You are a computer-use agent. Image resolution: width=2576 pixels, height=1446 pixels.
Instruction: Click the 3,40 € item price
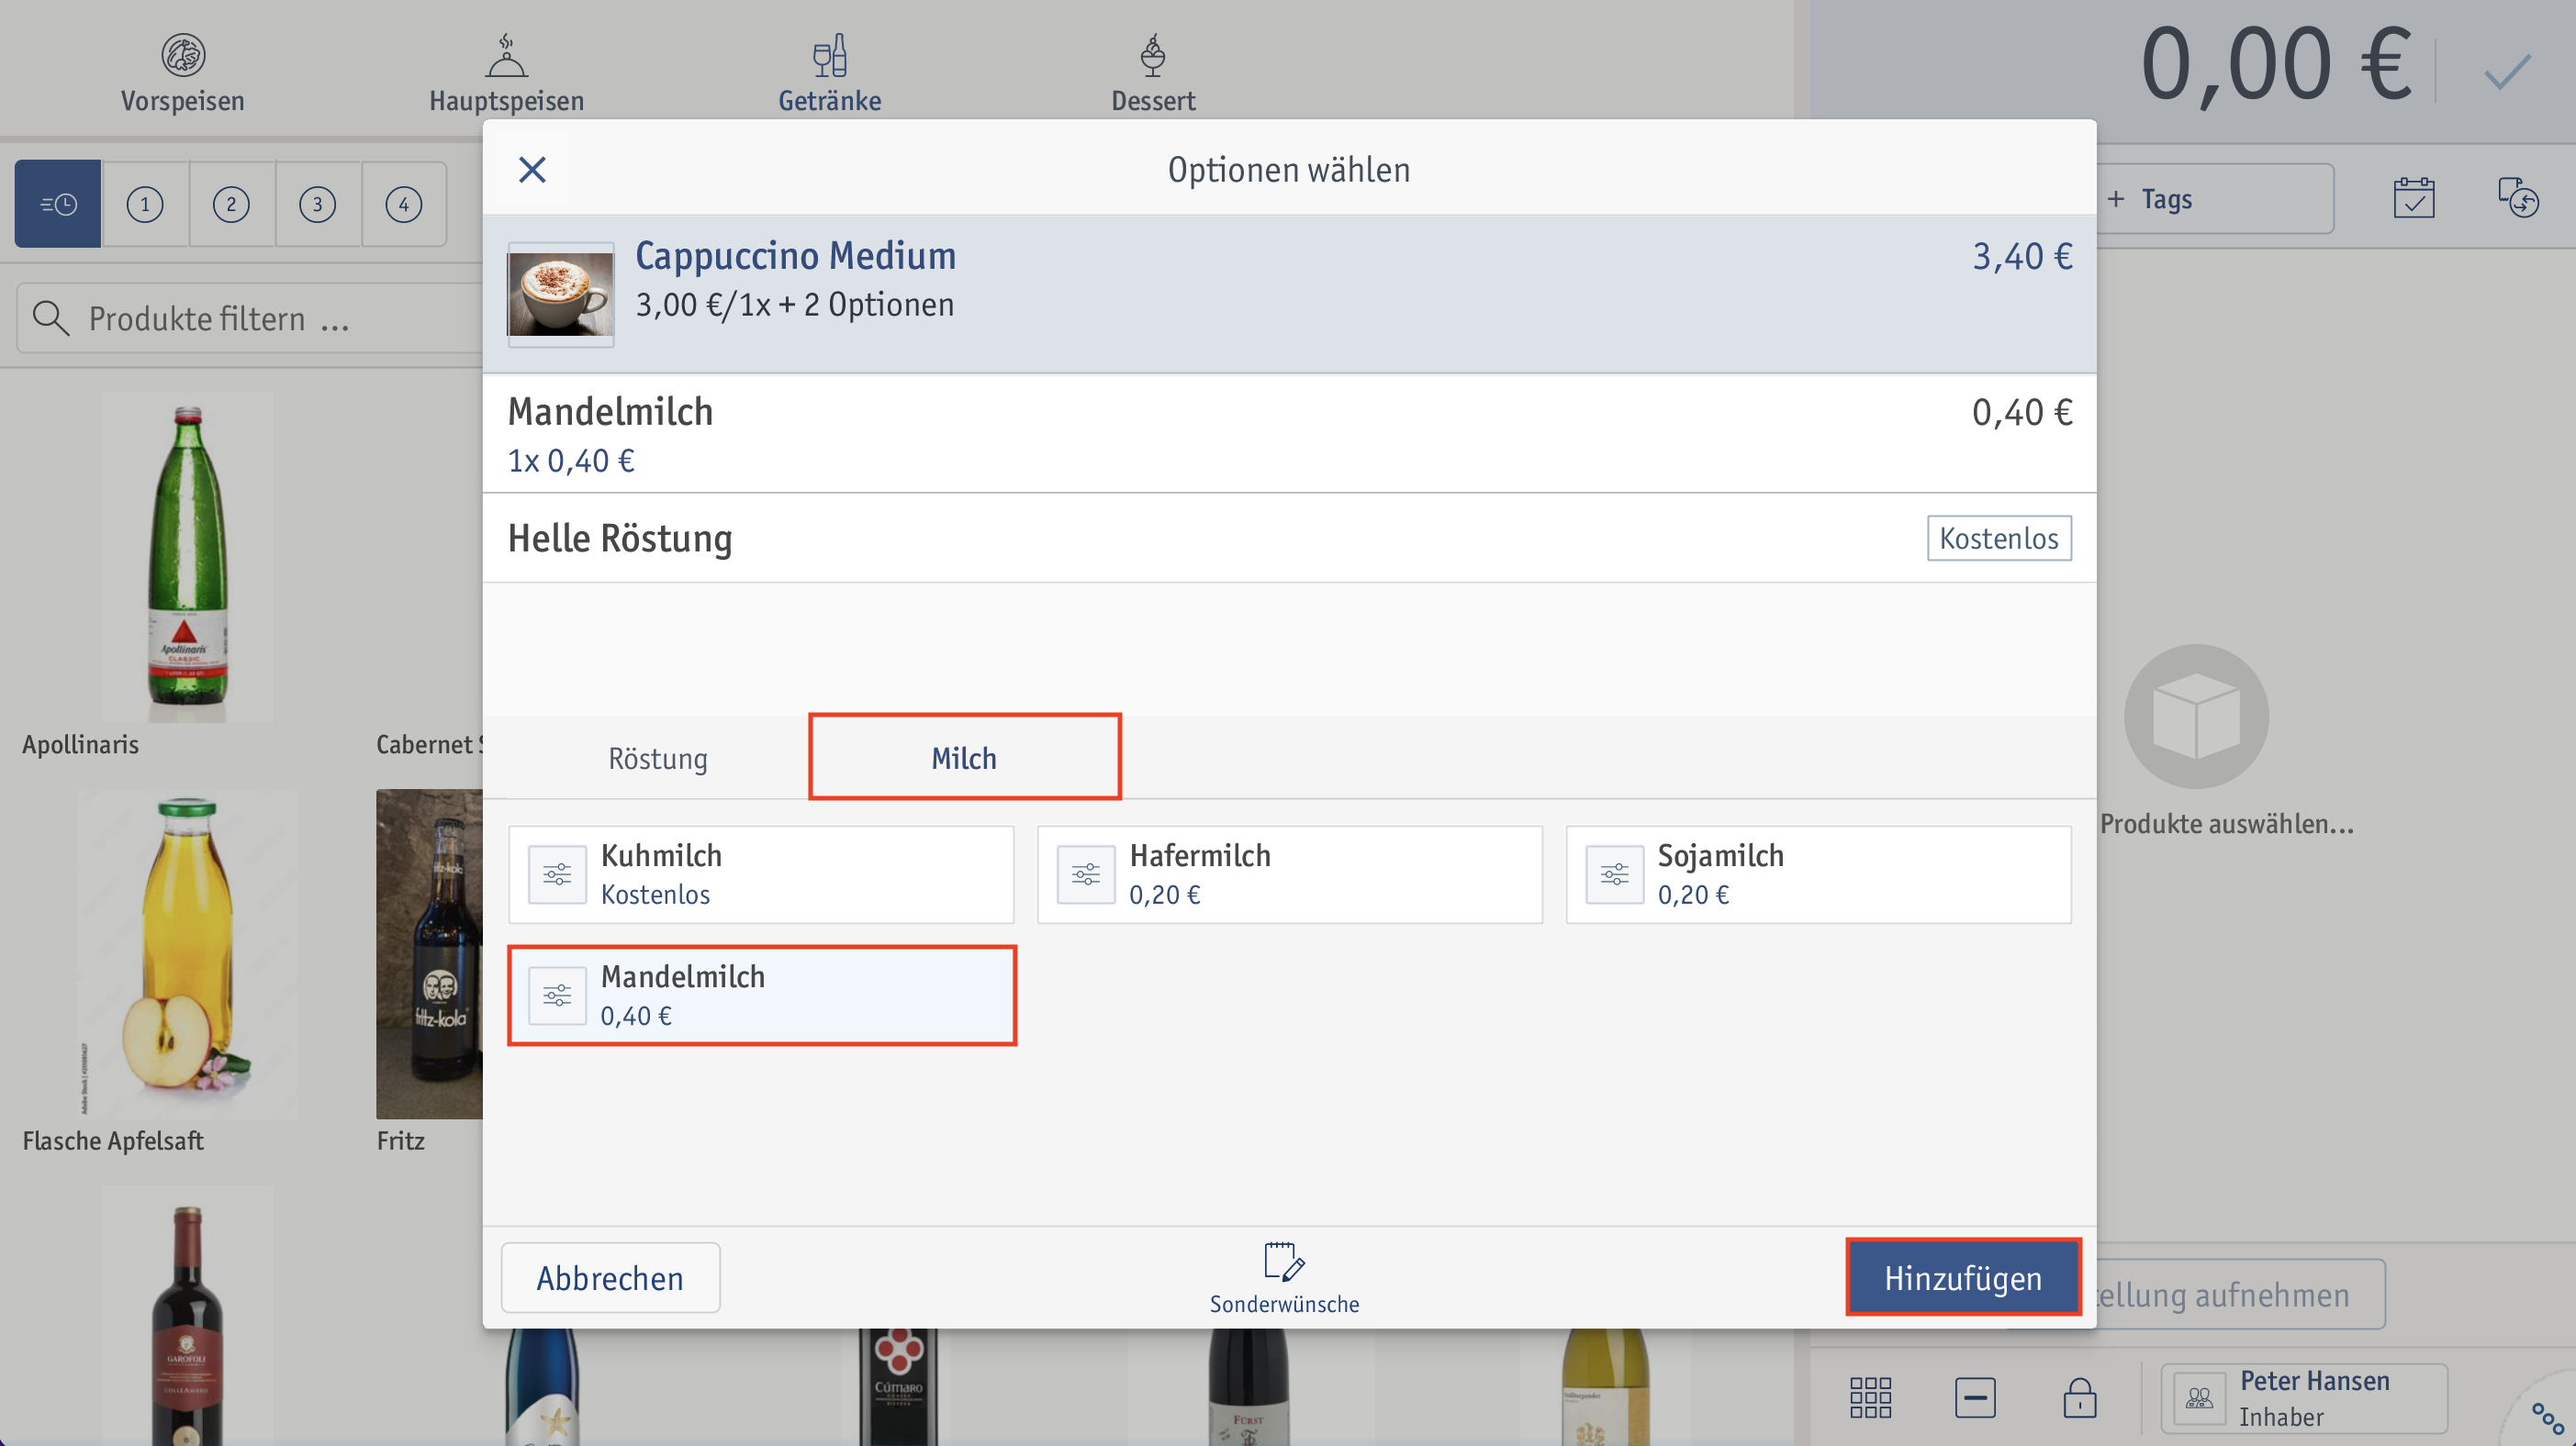[2021, 256]
